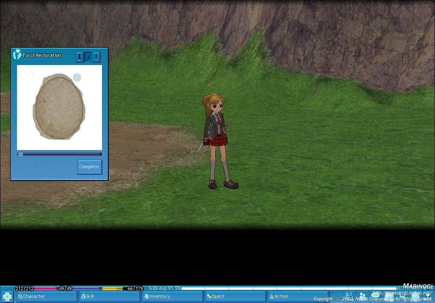The height and width of the screenshot is (303, 435).
Task: Open the friends list icon
Action: pos(362,295)
